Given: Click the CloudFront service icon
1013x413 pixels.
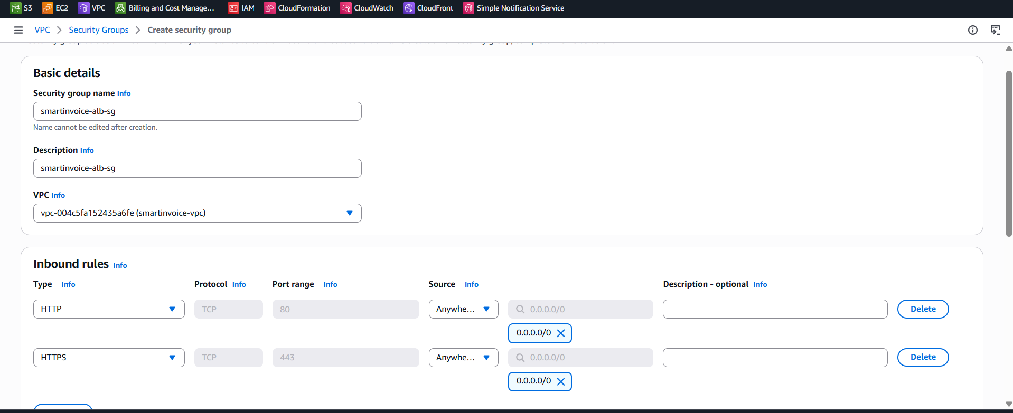Looking at the screenshot, I should (x=409, y=8).
